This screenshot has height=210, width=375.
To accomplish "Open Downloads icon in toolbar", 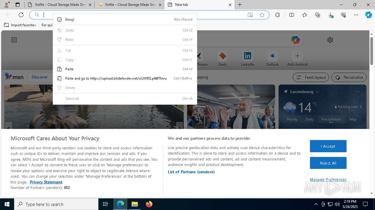I will tap(330, 15).
